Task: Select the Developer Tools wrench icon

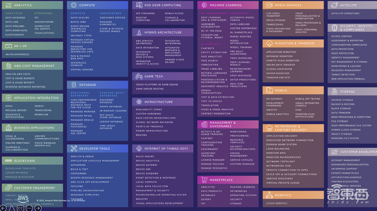Action: 74,148
